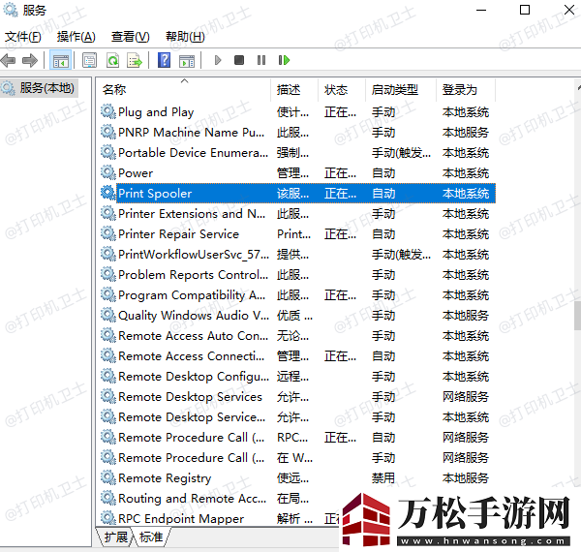Select Routing and Remote Acc... service
581x552 pixels.
coord(192,499)
